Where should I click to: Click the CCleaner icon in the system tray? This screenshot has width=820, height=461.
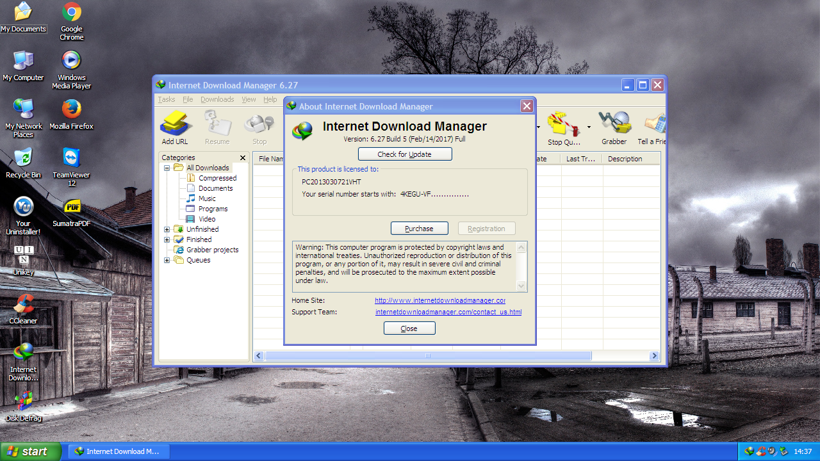[x=760, y=451]
